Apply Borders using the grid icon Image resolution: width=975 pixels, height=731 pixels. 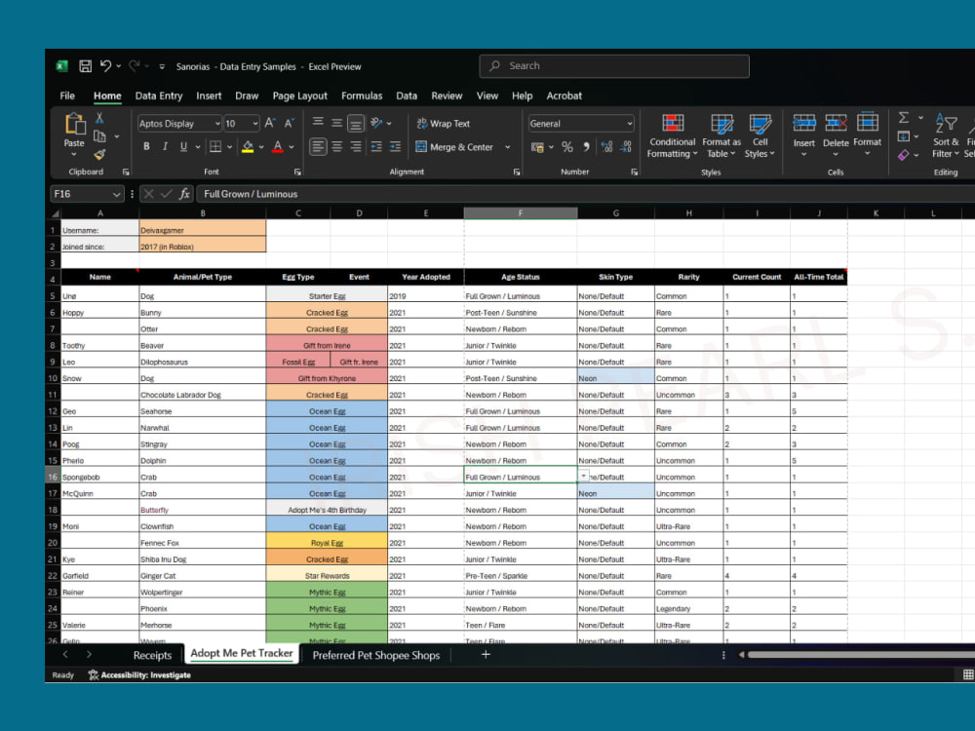point(215,147)
